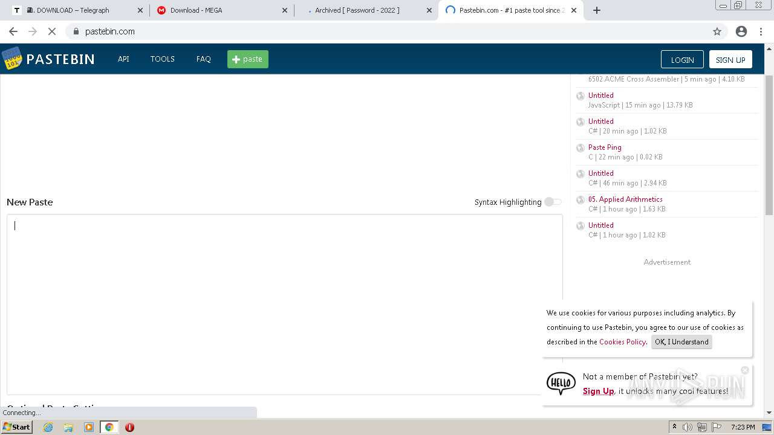Click the HELLO speech bubble icon
This screenshot has width=774, height=435.
point(561,383)
